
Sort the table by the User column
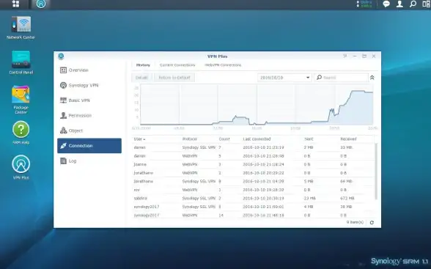[139, 139]
